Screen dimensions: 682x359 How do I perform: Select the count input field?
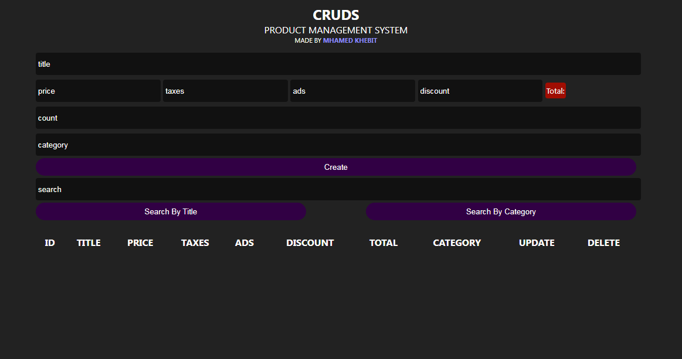338,118
